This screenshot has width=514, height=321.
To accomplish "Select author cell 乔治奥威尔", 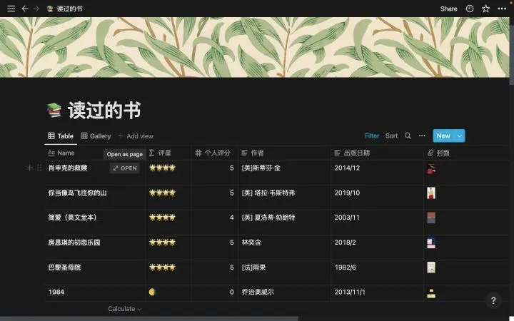I will click(x=284, y=293).
